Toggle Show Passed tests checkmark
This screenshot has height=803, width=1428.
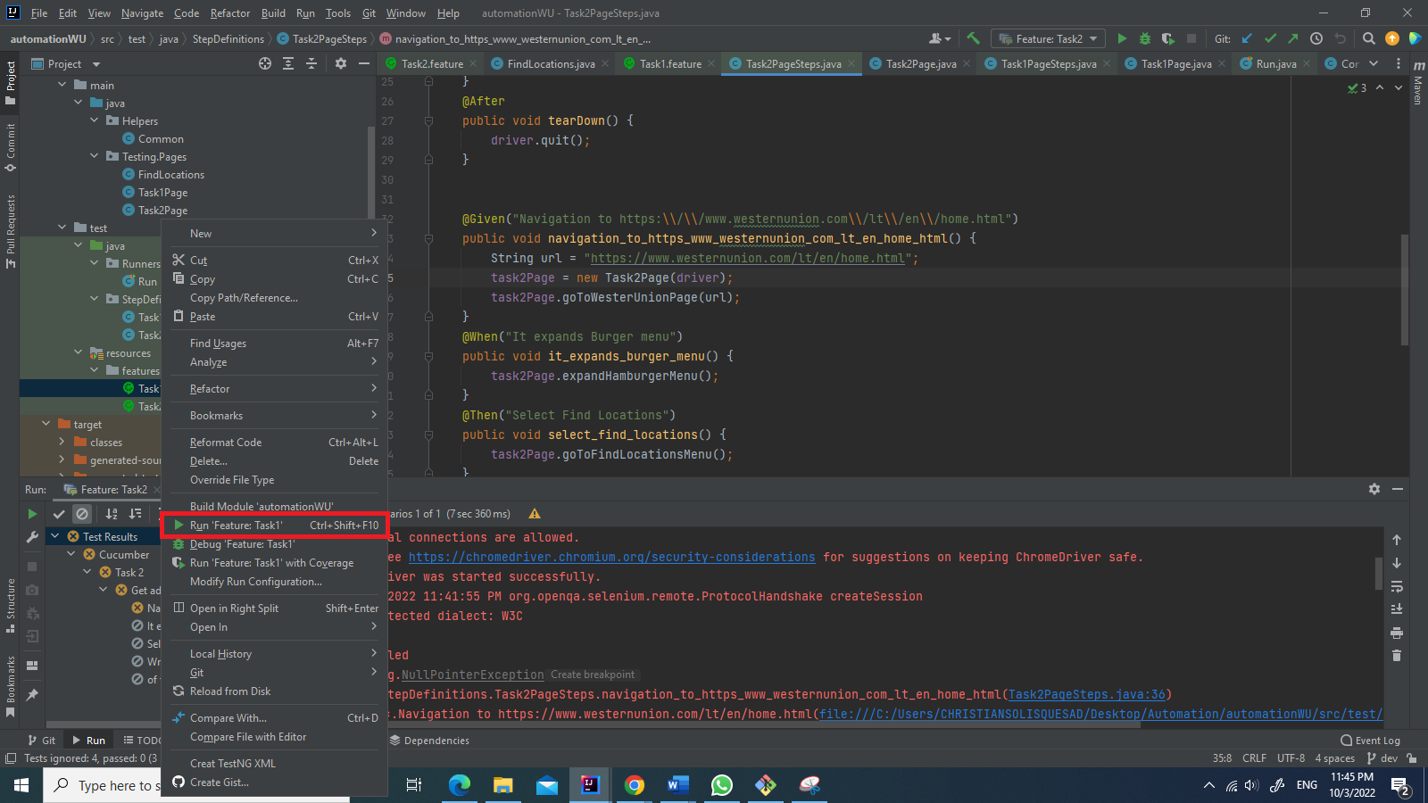coord(59,514)
